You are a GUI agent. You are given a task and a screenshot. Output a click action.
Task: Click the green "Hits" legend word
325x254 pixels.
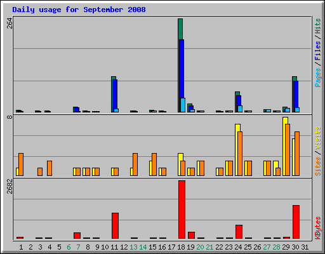tap(317, 26)
